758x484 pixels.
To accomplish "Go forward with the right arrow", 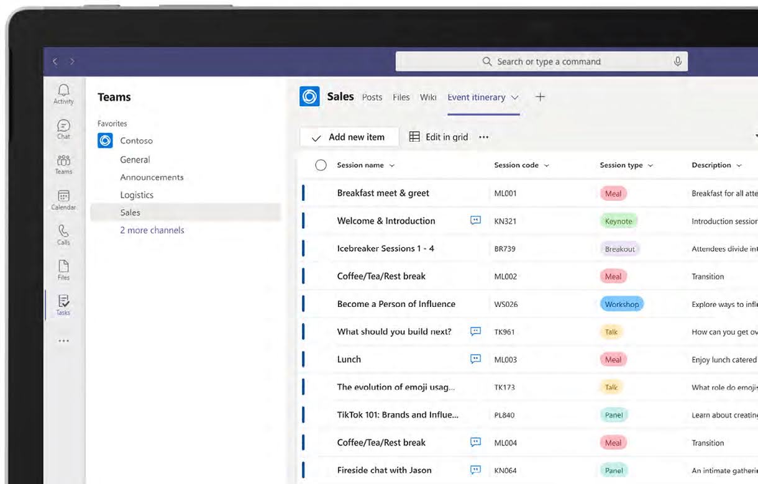I will [x=72, y=62].
